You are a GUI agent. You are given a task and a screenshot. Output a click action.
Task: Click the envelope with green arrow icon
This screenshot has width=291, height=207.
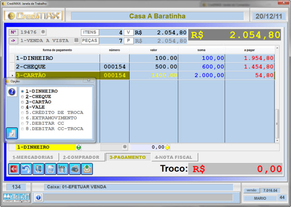pos(87,169)
